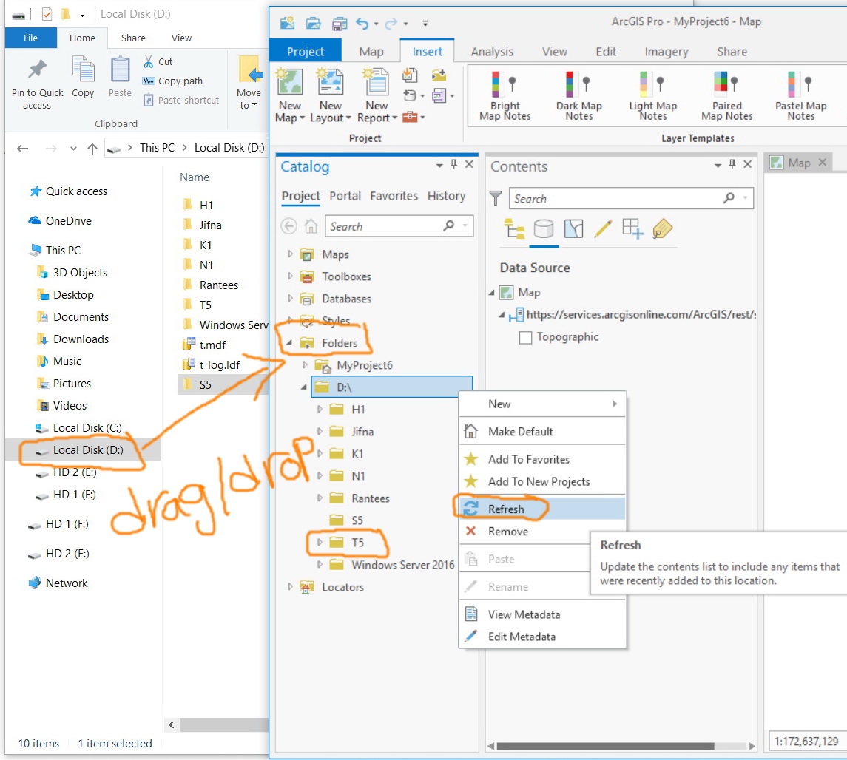Apply Bright Map Notes layer template
The width and height of the screenshot is (847, 760).
tap(505, 96)
